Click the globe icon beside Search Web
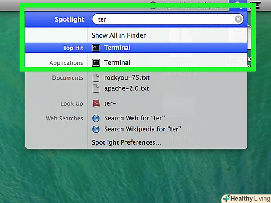 coord(96,118)
